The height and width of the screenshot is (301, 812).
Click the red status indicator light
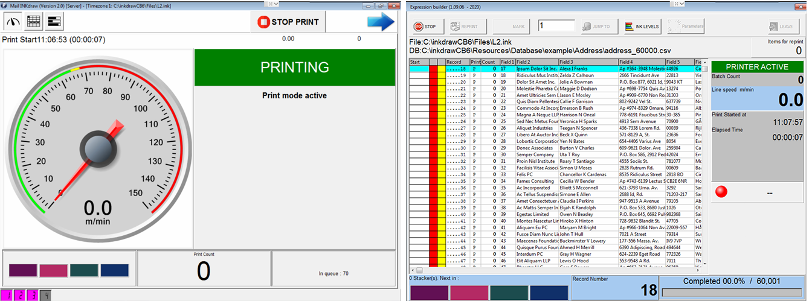tap(721, 192)
